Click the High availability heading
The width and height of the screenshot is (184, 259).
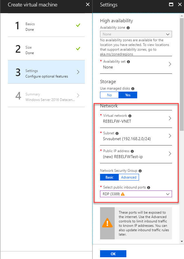pyautogui.click(x=116, y=21)
